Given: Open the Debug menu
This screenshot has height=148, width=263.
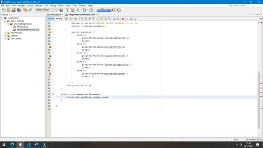Looking at the screenshot, I should [x=53, y=5].
